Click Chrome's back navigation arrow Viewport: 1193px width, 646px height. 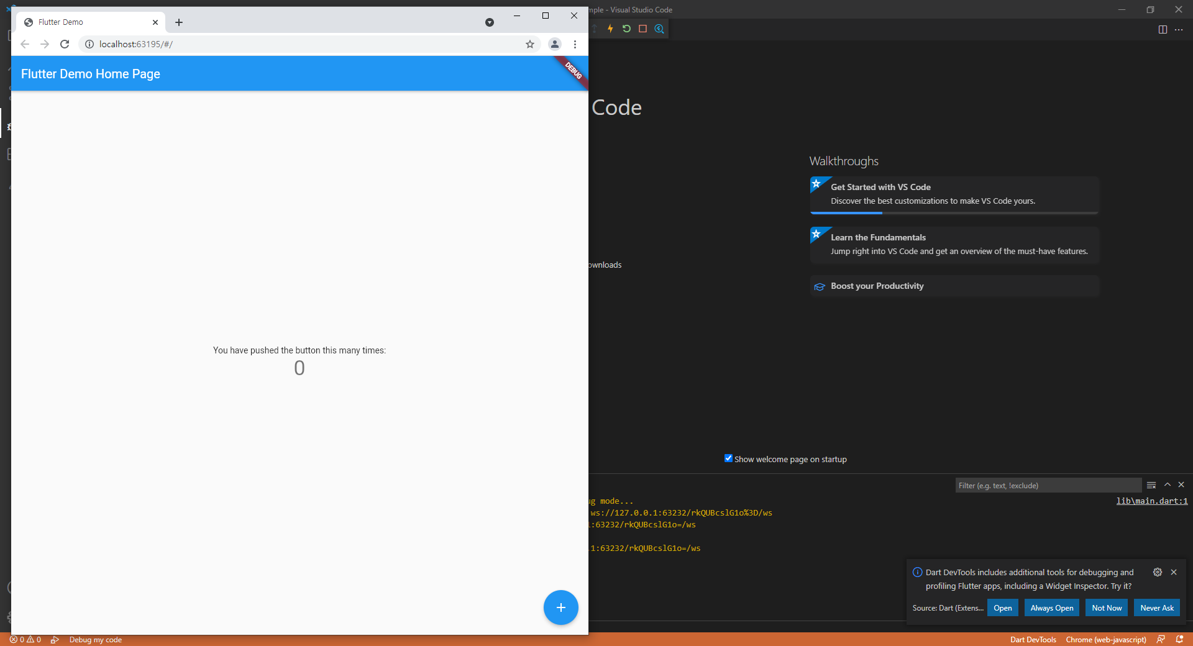click(x=25, y=44)
